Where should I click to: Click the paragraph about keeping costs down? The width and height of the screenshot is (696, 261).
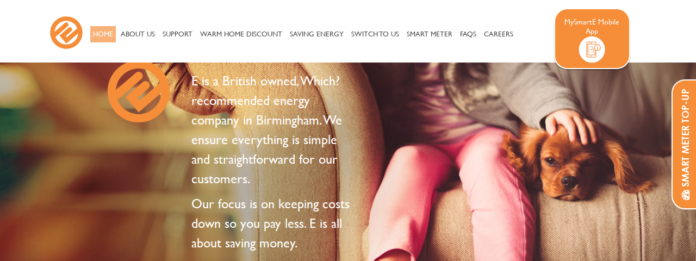click(x=271, y=223)
